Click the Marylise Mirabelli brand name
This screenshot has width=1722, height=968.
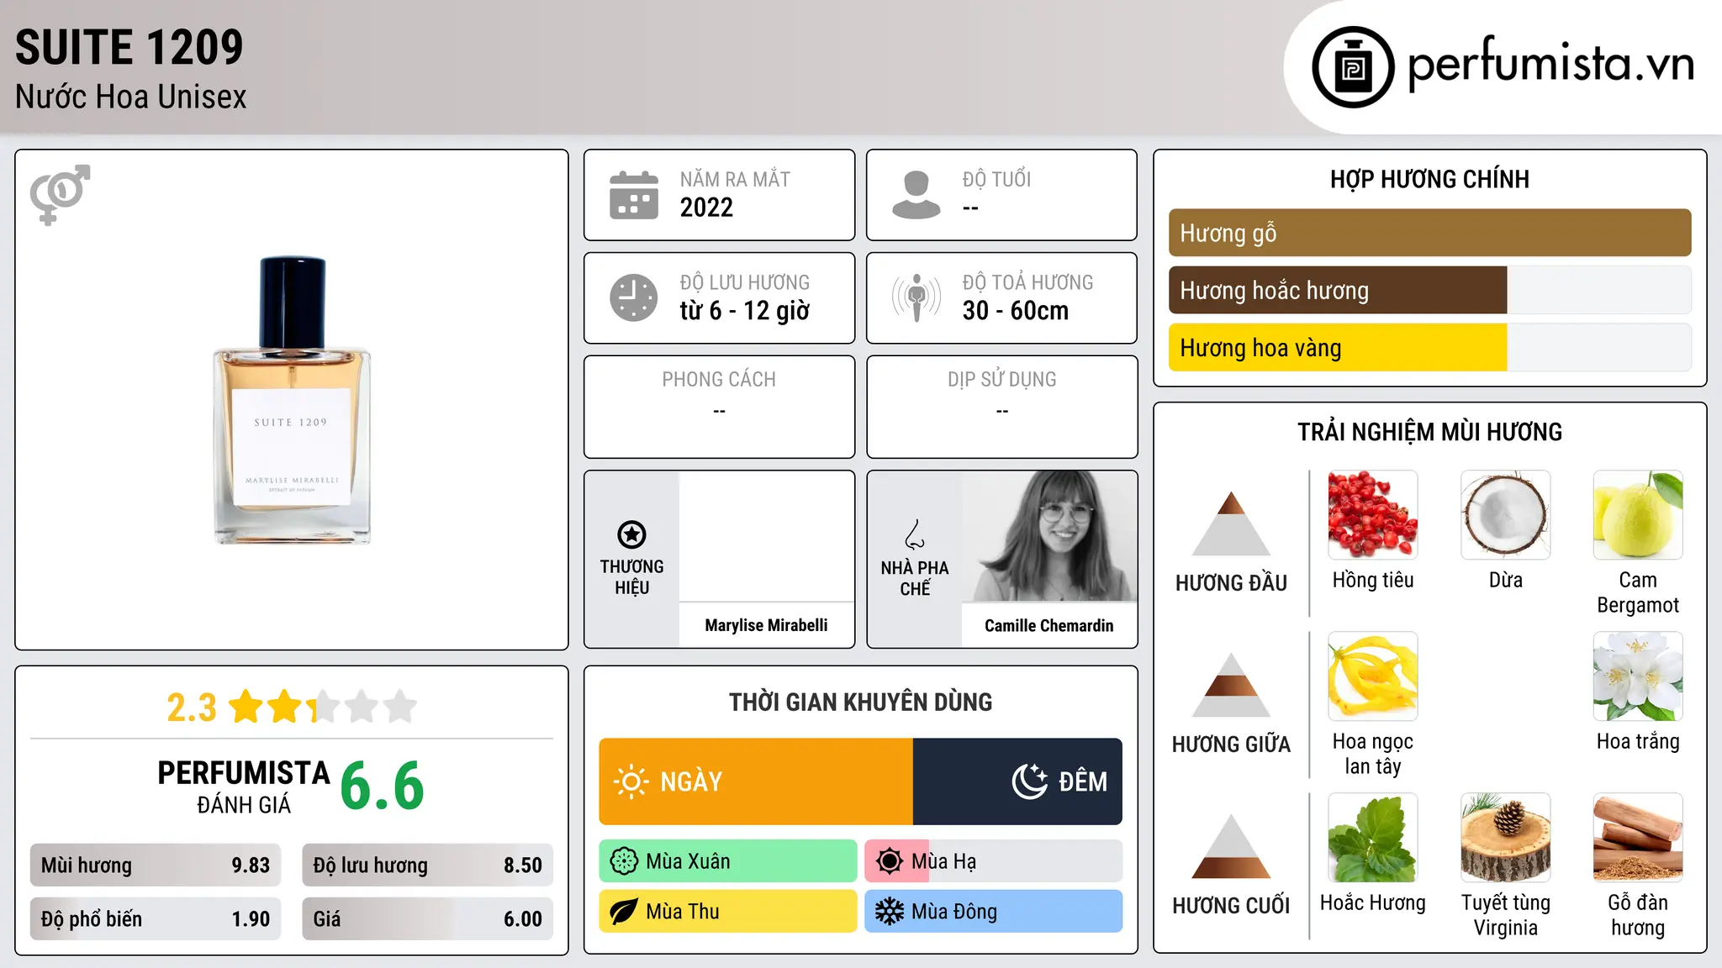766,625
